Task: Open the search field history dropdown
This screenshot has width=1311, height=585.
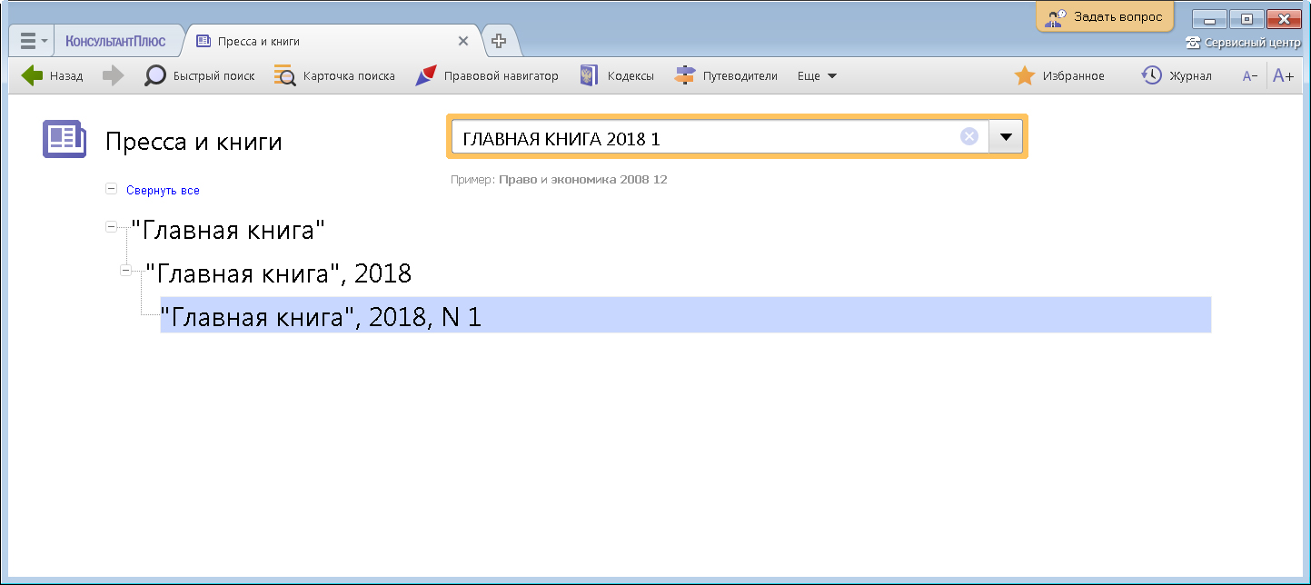Action: point(1006,137)
